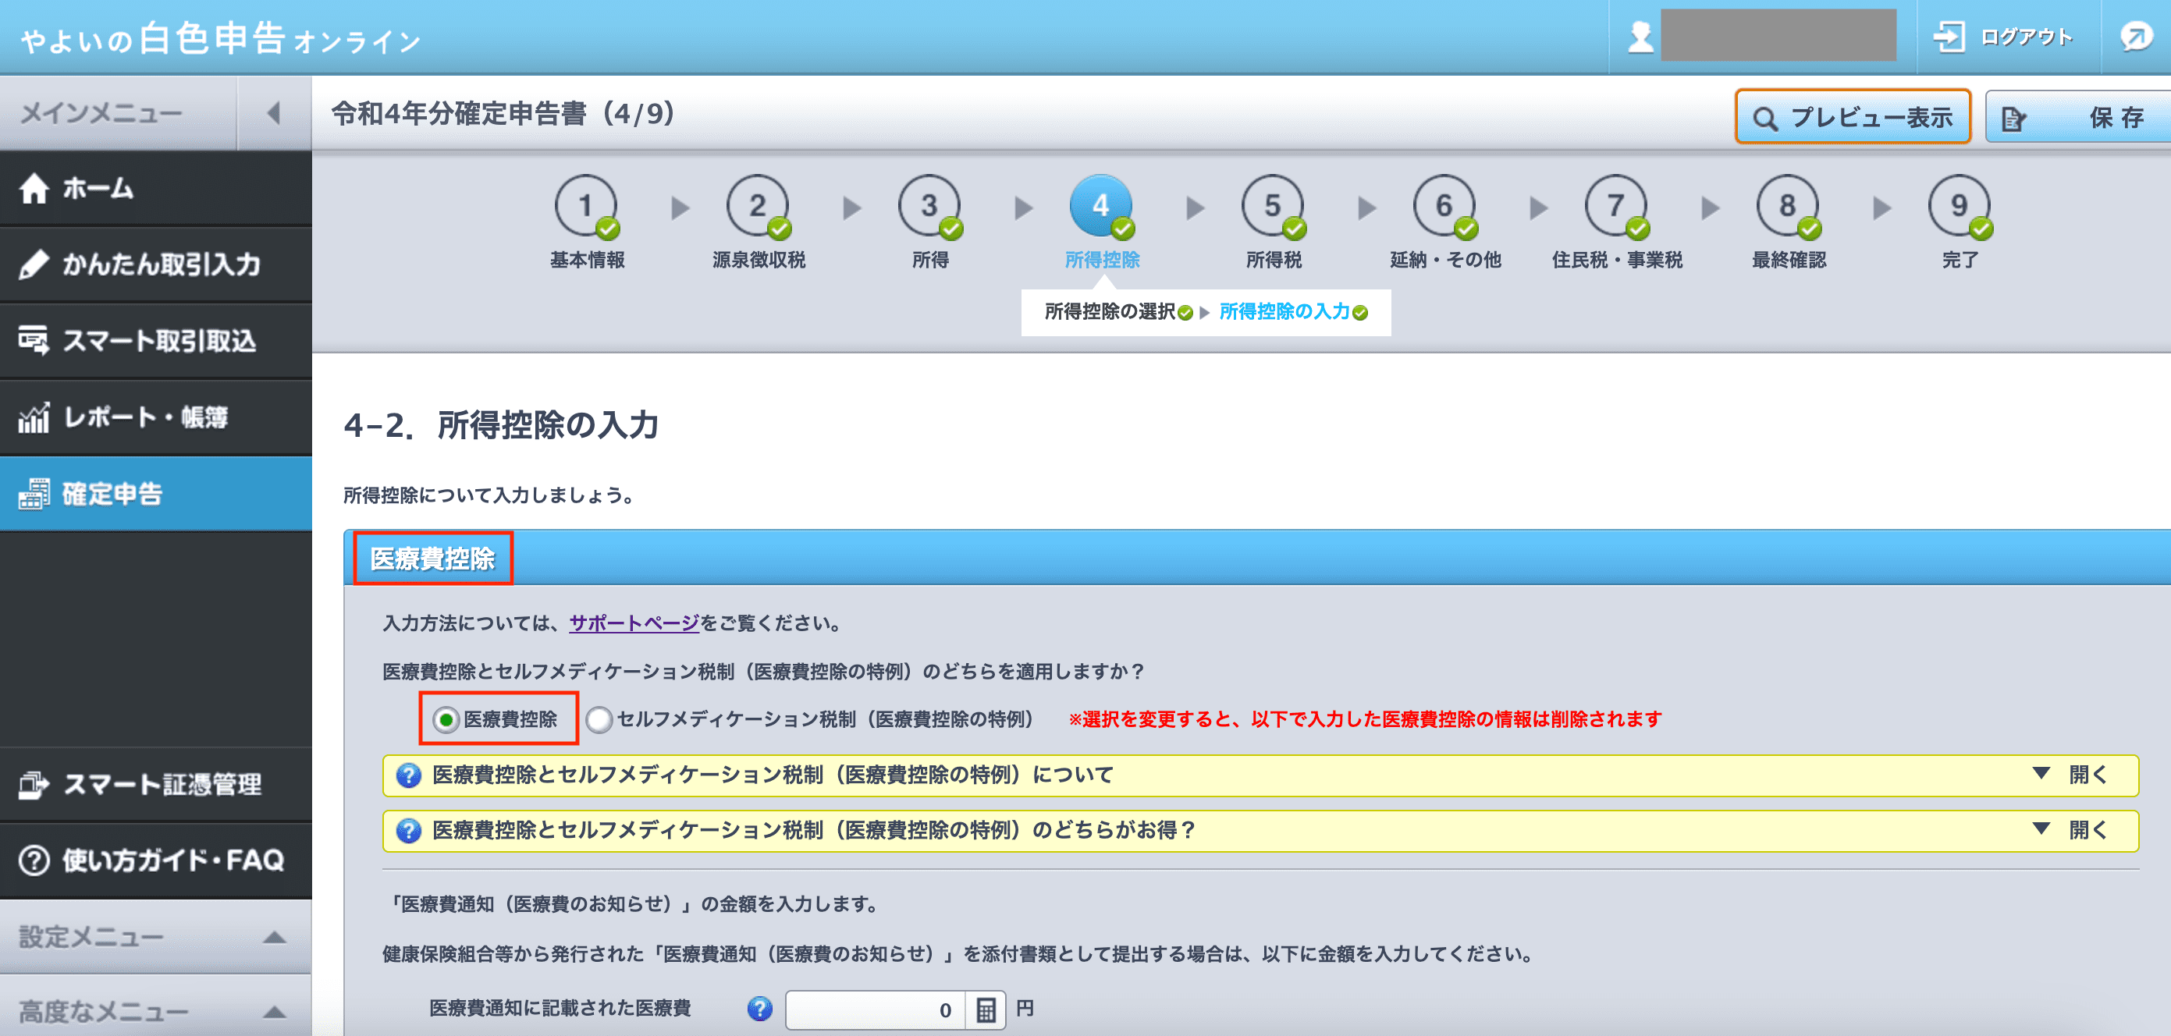Open calculator icon next to 医療費 amount field

tap(985, 1009)
